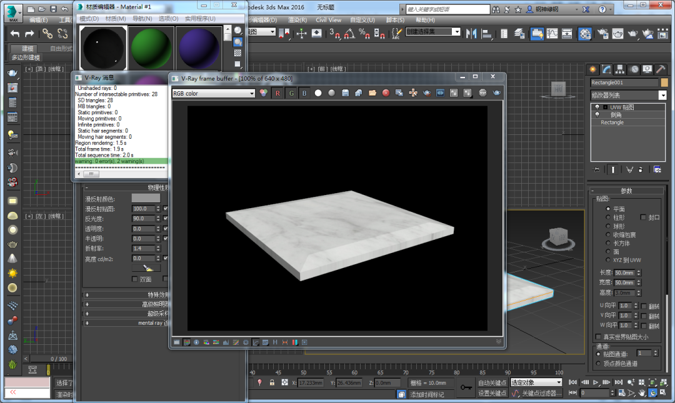This screenshot has height=403, width=675.
Task: Toggle the blue channel in V-Ray frame buffer
Action: (x=304, y=93)
